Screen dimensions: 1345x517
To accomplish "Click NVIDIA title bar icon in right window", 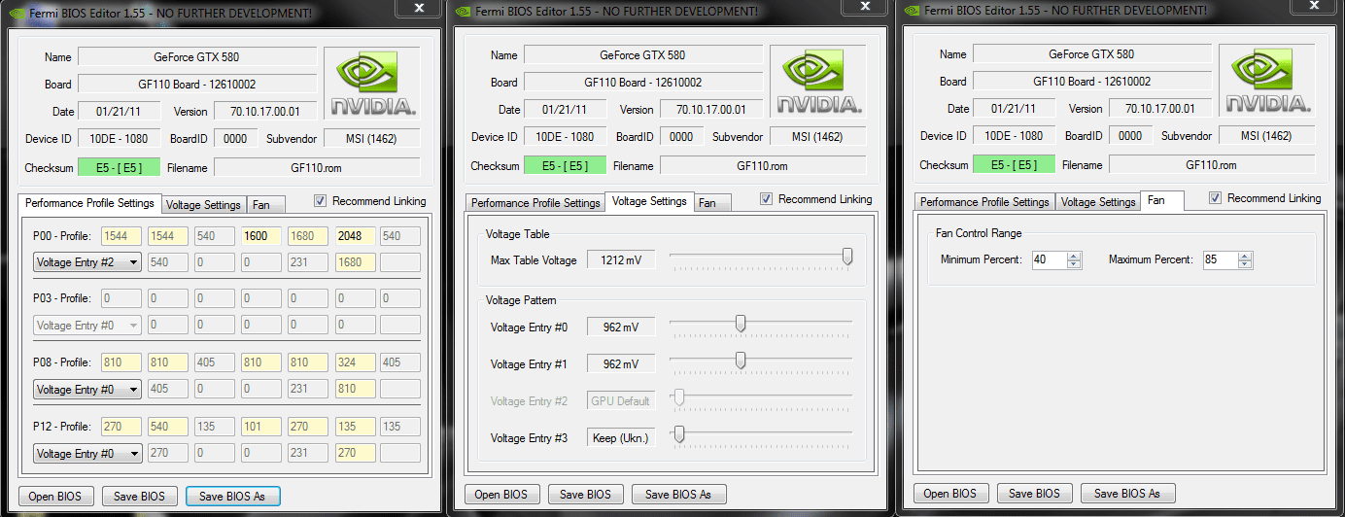I will click(x=911, y=12).
